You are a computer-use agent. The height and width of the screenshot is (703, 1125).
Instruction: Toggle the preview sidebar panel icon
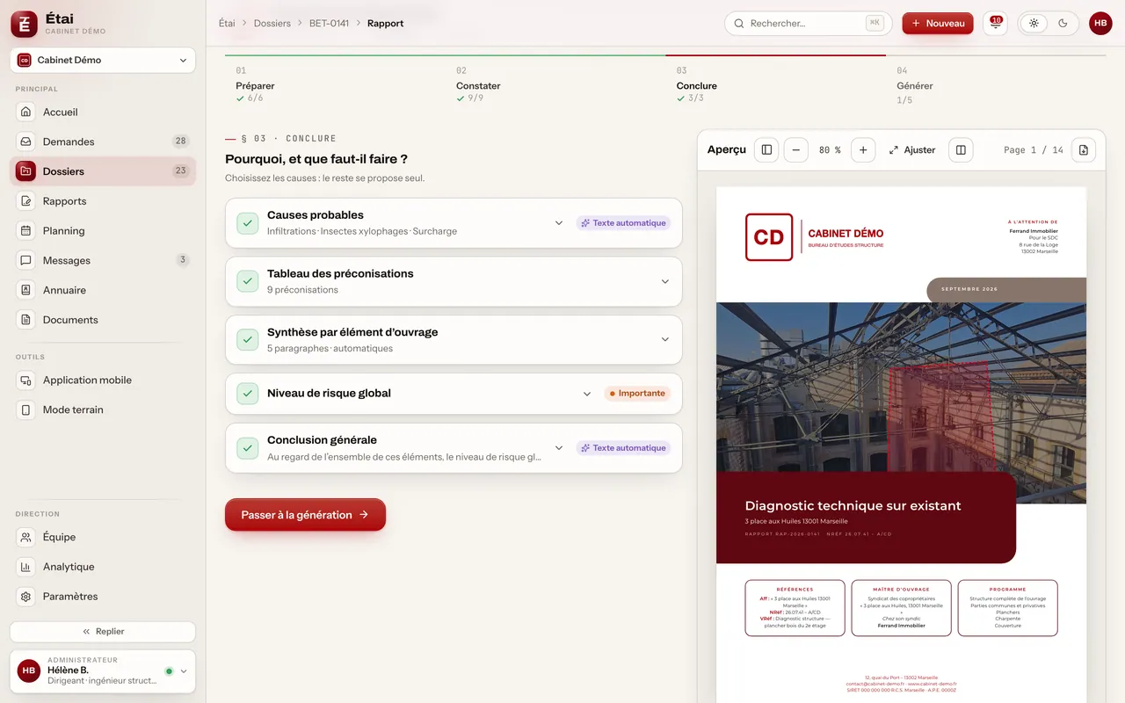766,150
